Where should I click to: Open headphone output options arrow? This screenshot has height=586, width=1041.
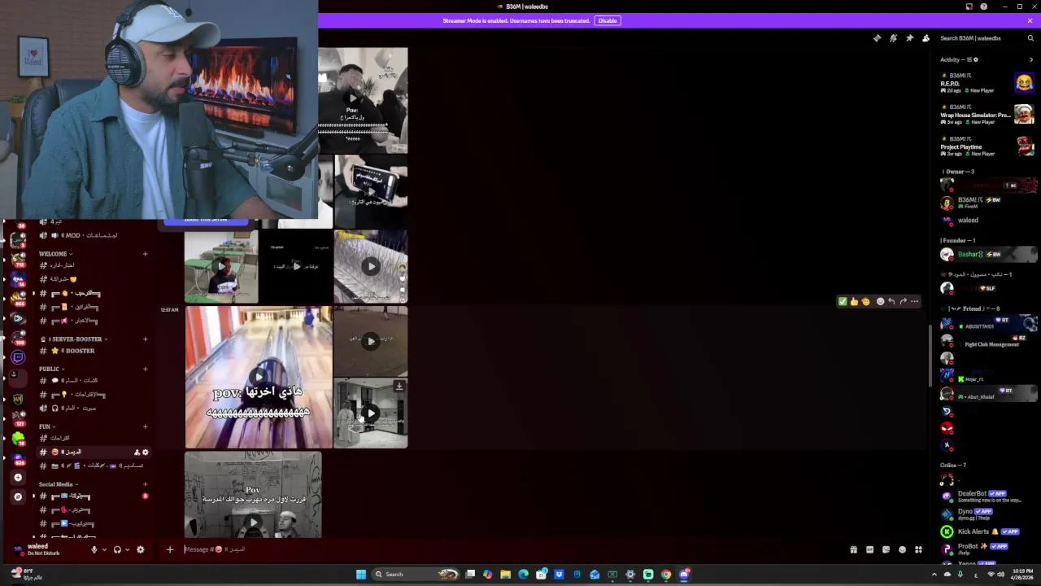127,549
